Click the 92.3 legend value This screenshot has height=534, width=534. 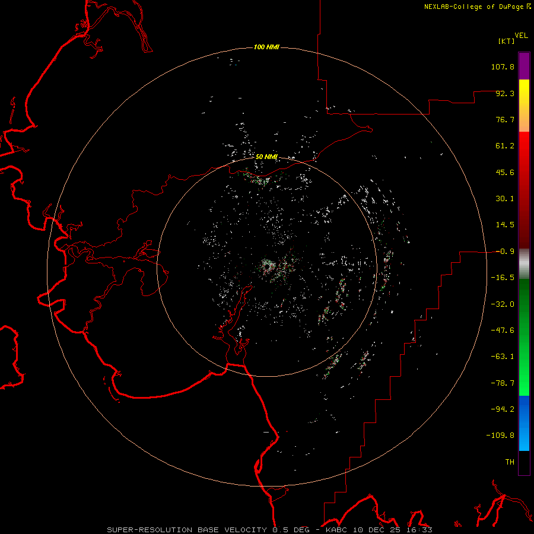click(505, 93)
